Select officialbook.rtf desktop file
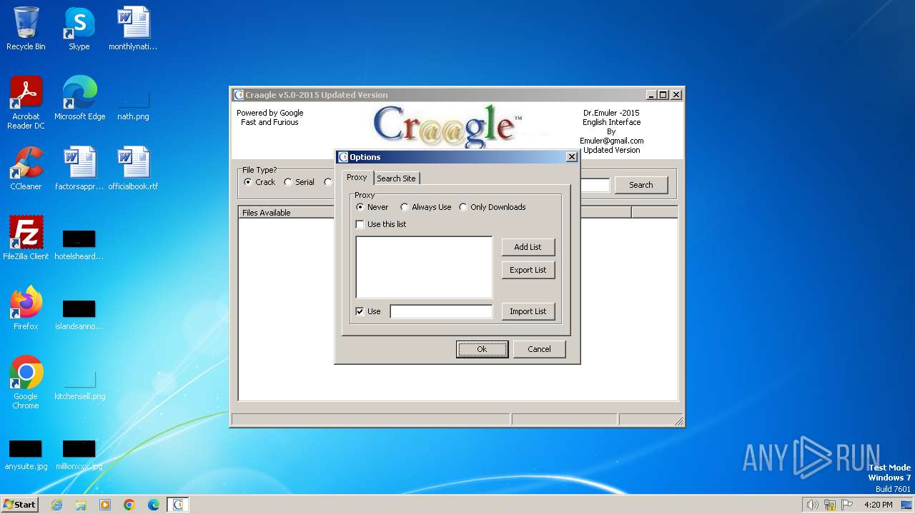The width and height of the screenshot is (915, 514). (x=133, y=168)
